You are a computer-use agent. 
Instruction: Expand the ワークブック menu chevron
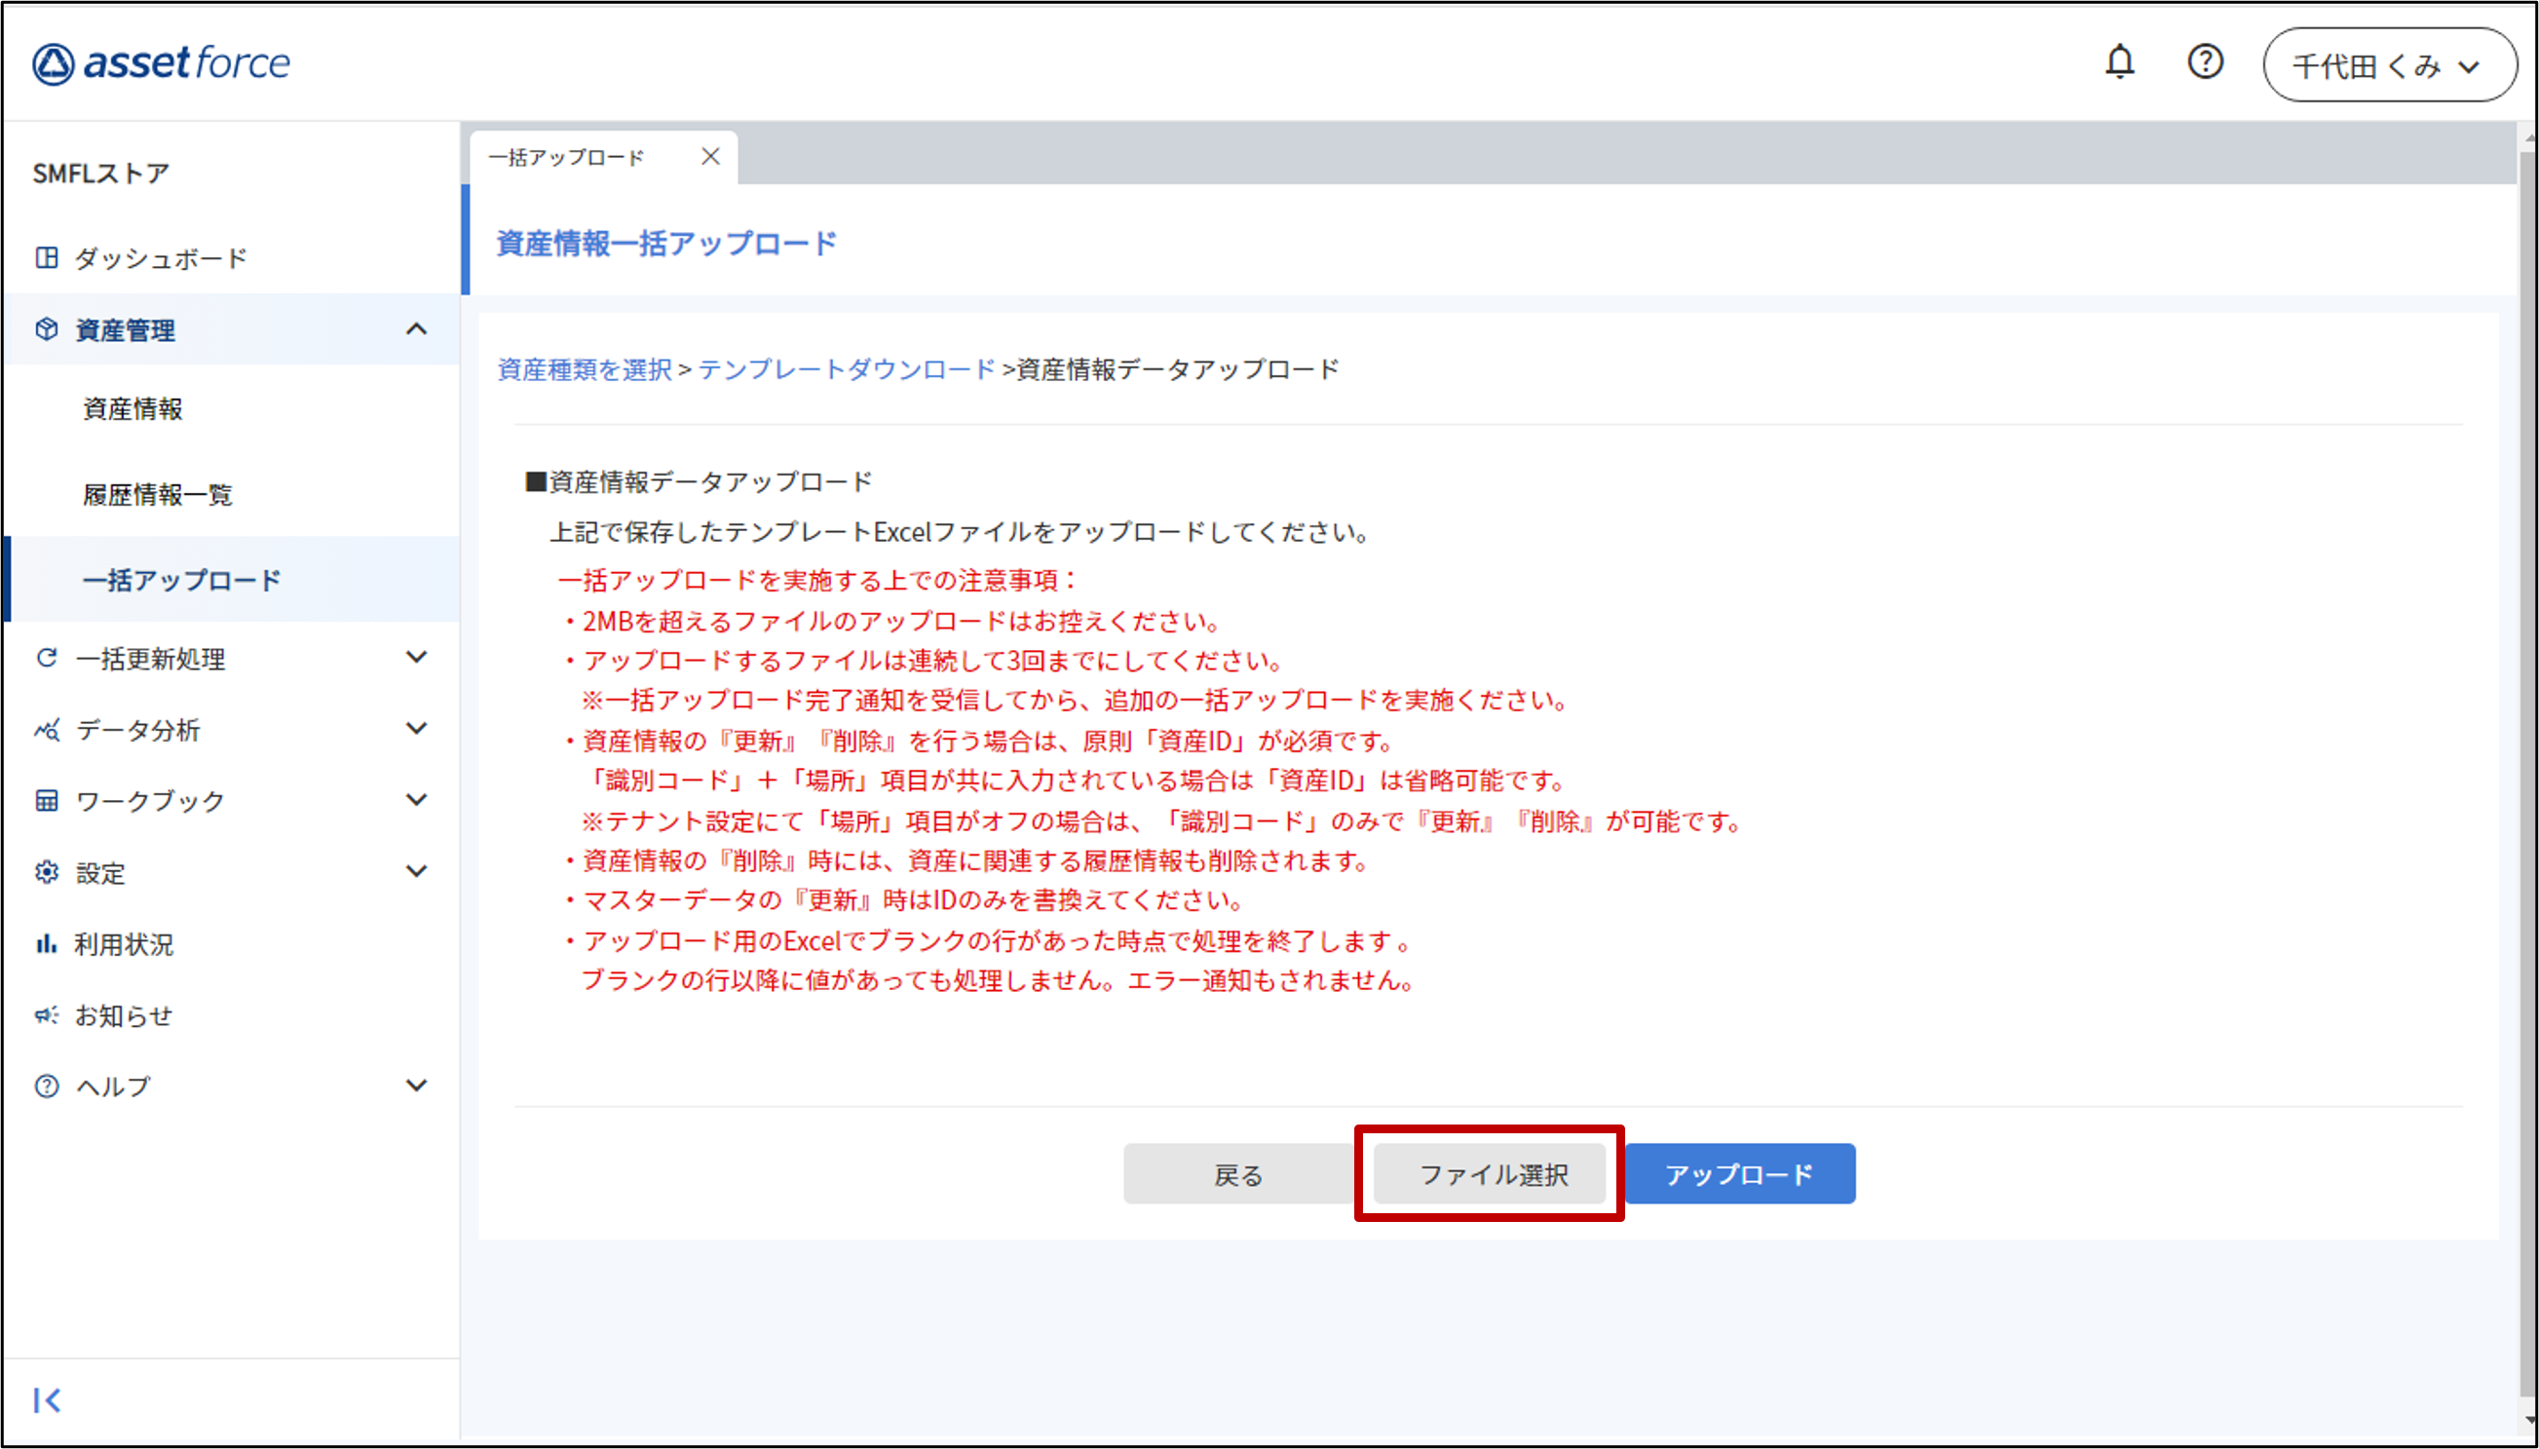tap(417, 800)
